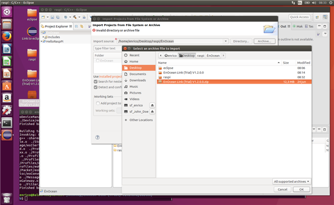The width and height of the screenshot is (334, 205).
Task: Open the dropdown arrow beside the hammer icon
Action: coord(79,17)
